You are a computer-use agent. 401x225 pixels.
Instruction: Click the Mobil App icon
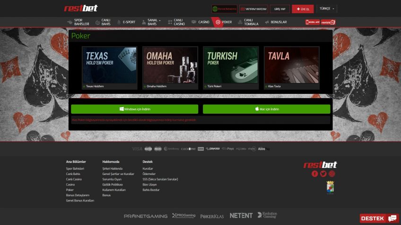pyautogui.click(x=313, y=22)
